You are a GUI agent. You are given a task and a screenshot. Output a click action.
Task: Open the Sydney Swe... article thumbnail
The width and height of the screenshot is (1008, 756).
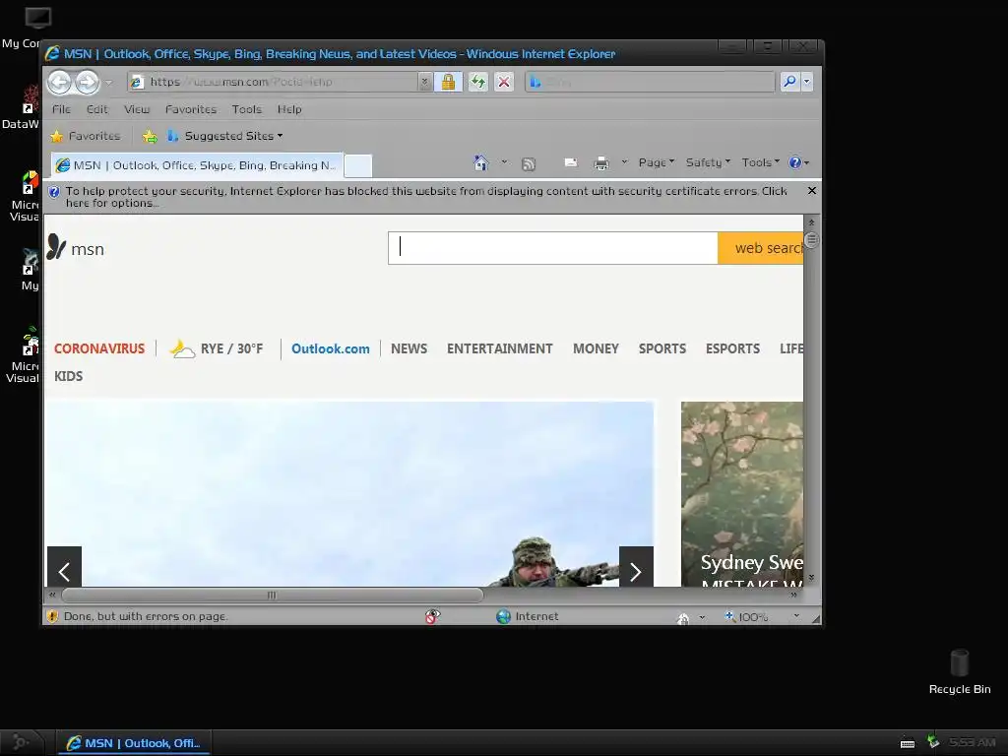[x=742, y=494]
